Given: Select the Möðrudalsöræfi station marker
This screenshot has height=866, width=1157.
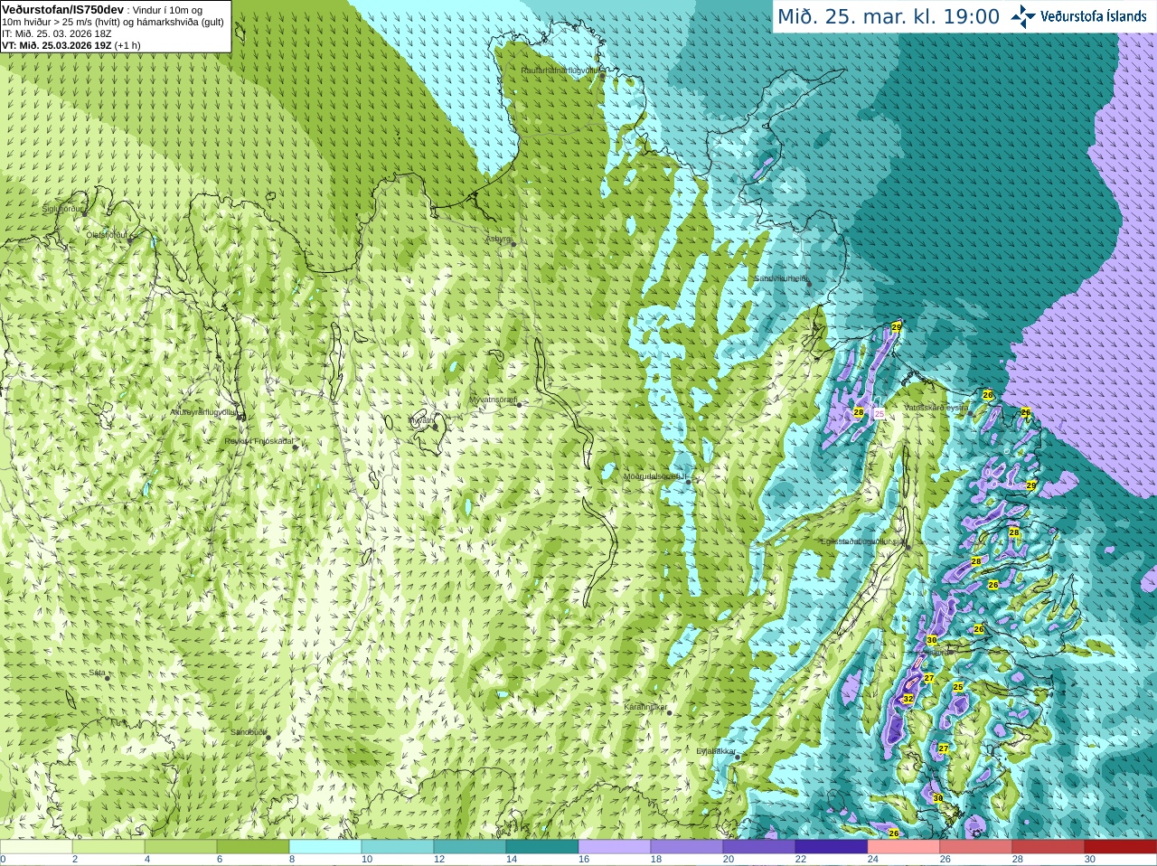Looking at the screenshot, I should click(688, 482).
